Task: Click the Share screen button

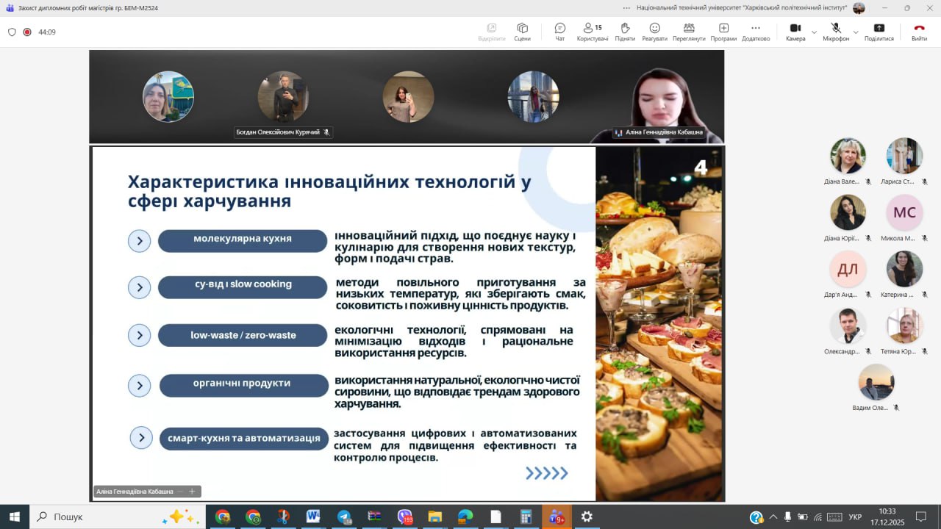Action: coord(879,32)
